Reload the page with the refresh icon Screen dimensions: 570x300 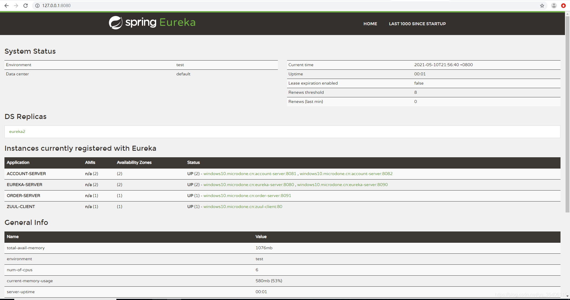click(26, 6)
